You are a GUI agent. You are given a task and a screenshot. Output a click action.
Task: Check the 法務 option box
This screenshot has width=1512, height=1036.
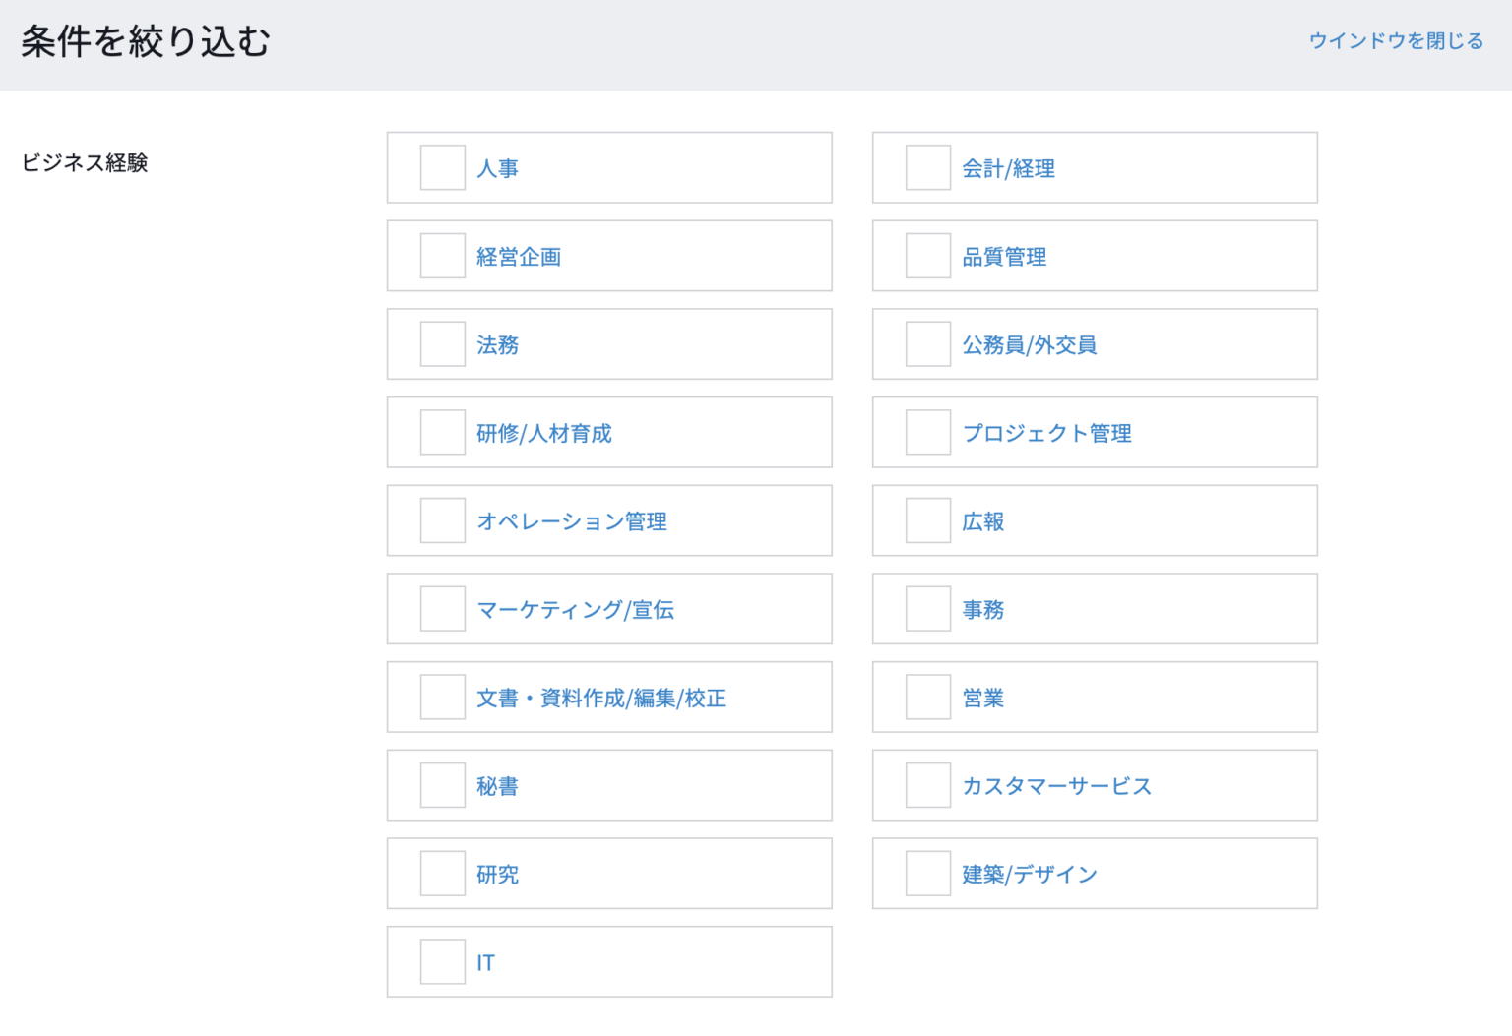(442, 344)
